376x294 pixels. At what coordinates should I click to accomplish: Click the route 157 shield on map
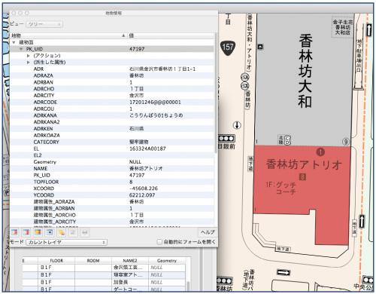pyautogui.click(x=228, y=47)
